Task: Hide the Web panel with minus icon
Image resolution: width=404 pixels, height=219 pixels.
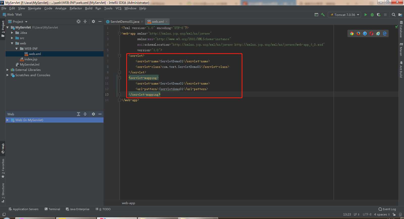Action: [x=100, y=114]
